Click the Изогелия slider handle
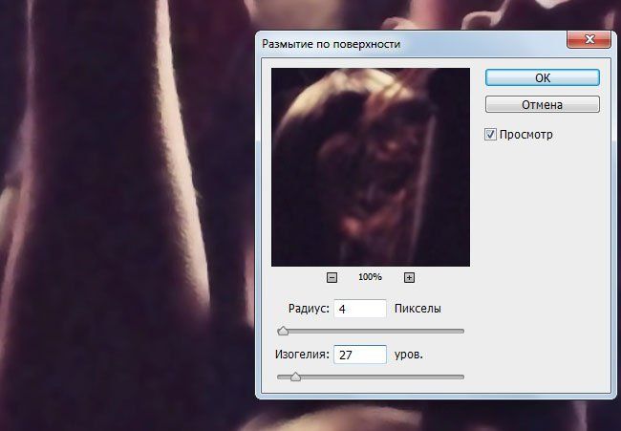The image size is (621, 431). pyautogui.click(x=295, y=377)
